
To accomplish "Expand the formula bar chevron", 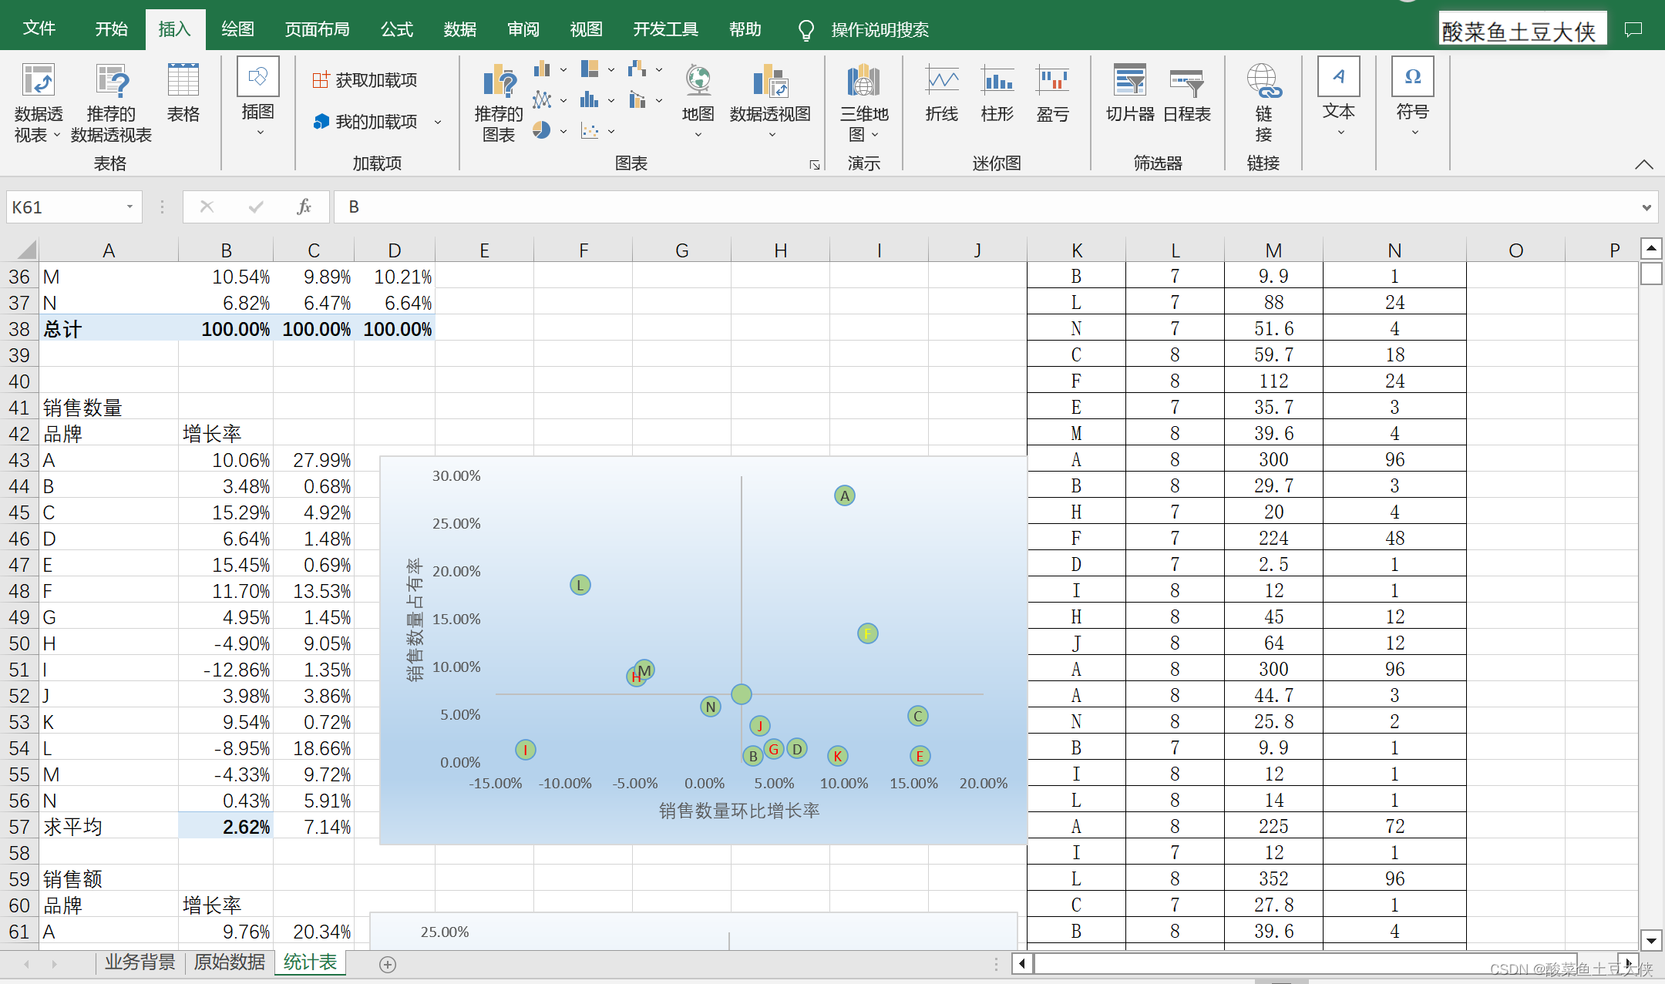I will pyautogui.click(x=1646, y=207).
